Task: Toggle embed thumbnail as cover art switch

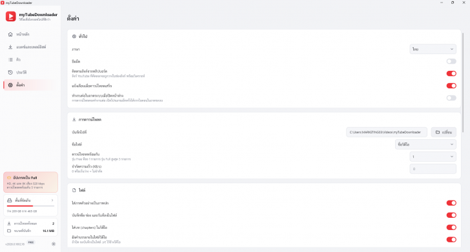Action: pyautogui.click(x=451, y=203)
